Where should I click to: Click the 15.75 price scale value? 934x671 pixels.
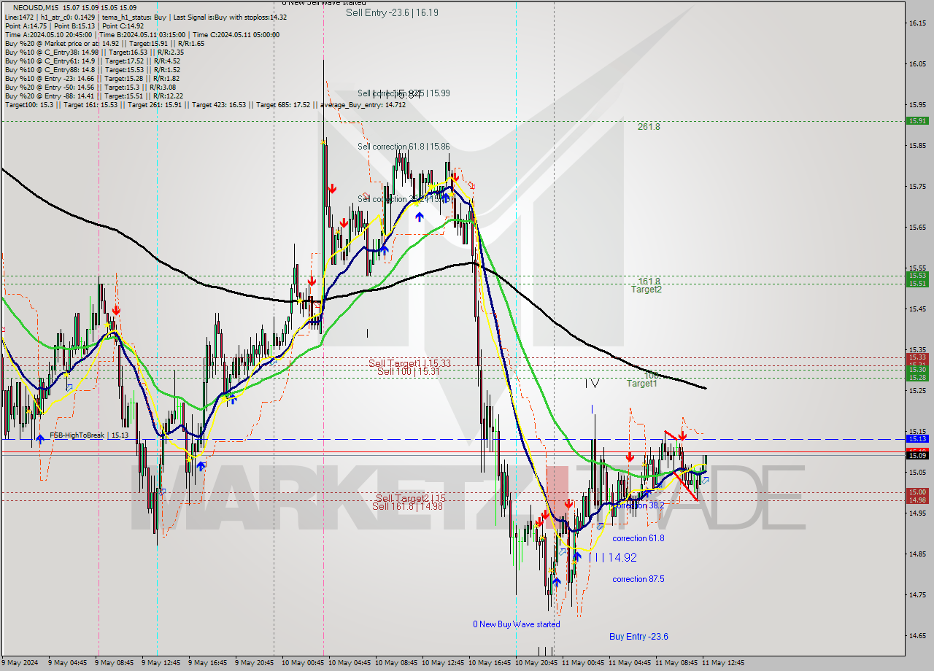point(918,187)
